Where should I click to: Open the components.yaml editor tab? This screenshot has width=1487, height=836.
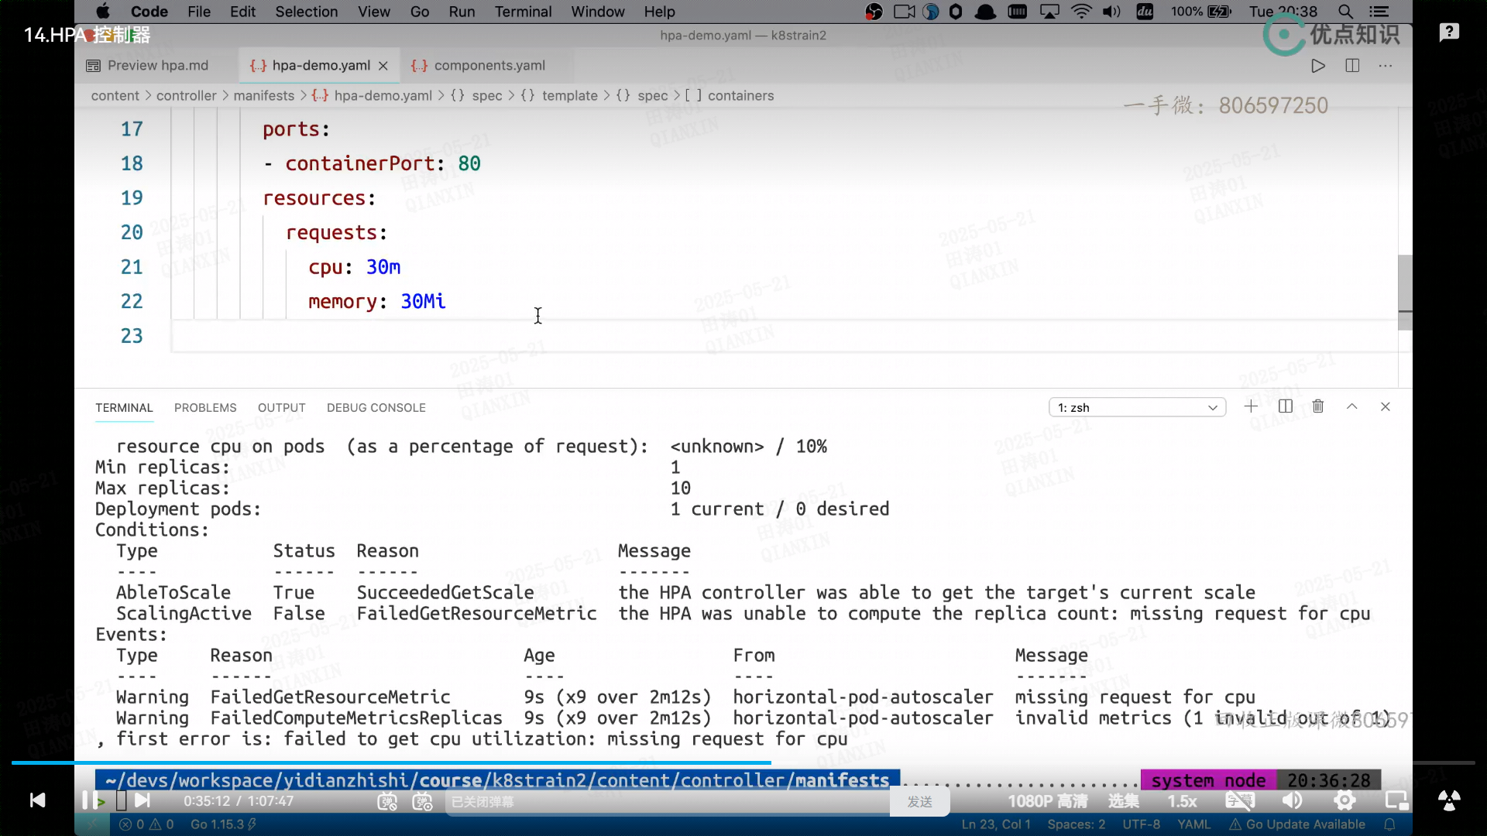click(489, 66)
